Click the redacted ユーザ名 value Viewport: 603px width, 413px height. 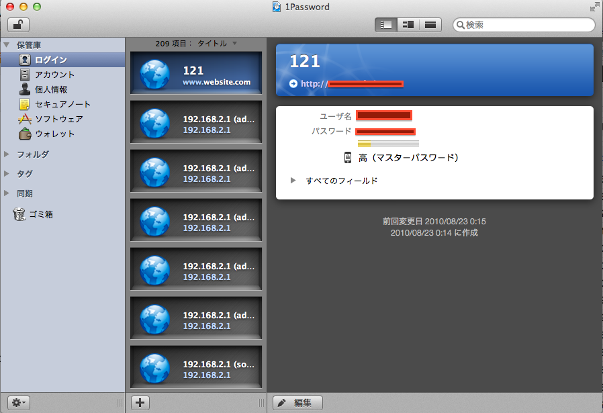(x=384, y=116)
